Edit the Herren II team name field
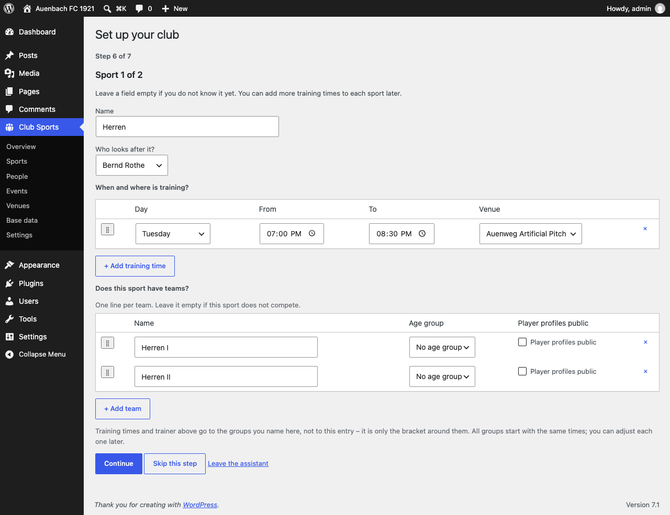Viewport: 670px width, 515px height. pyautogui.click(x=226, y=376)
